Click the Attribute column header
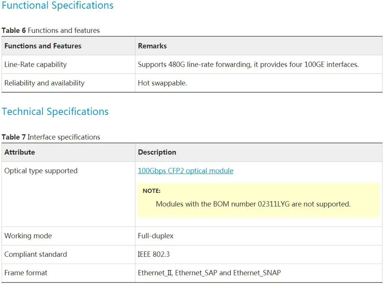 (20, 152)
